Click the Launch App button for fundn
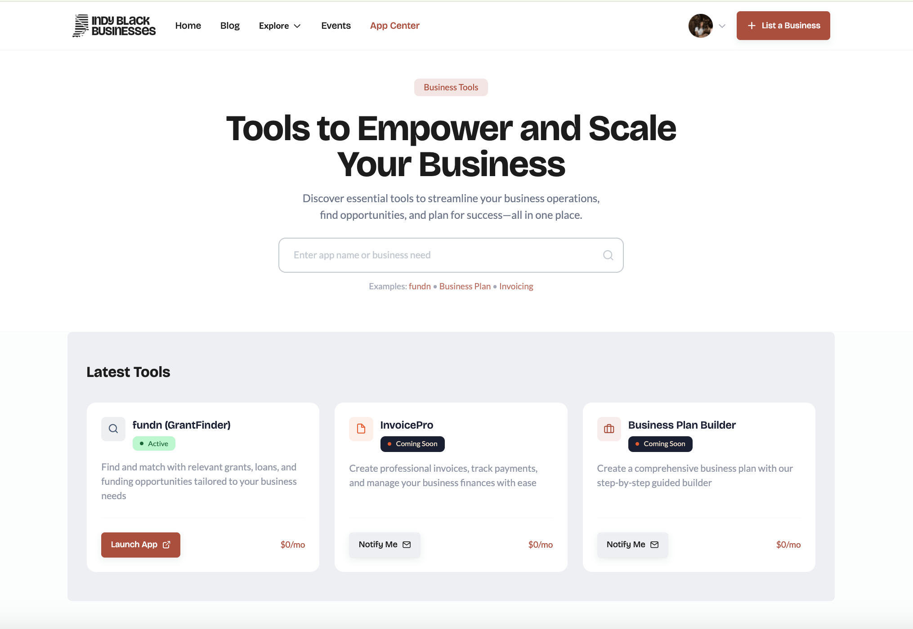The image size is (913, 629). pos(140,545)
